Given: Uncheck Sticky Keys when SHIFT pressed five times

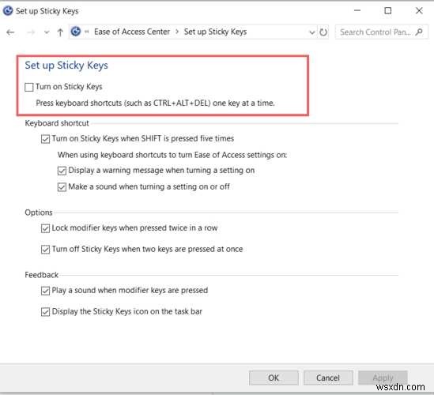Looking at the screenshot, I should [x=45, y=139].
